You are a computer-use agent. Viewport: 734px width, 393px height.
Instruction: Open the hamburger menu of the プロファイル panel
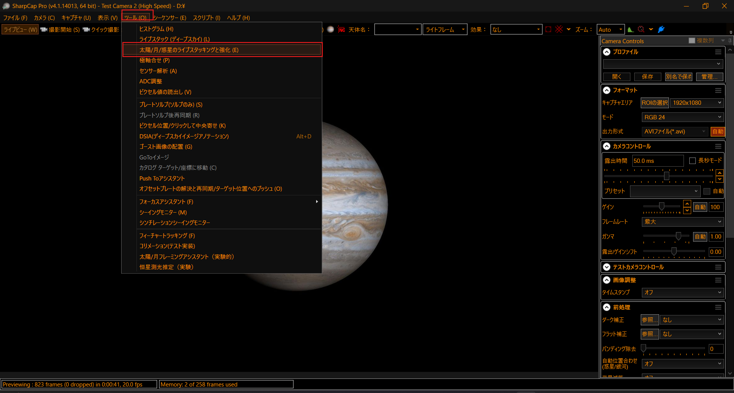pos(718,52)
